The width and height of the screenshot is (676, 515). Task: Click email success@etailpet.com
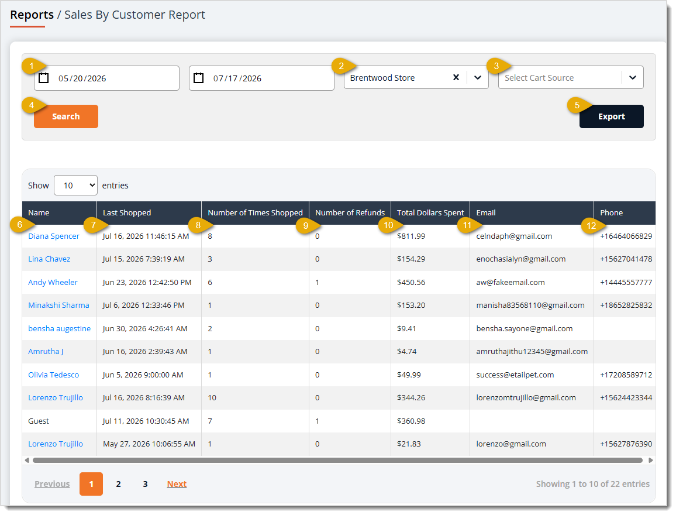pyautogui.click(x=515, y=375)
